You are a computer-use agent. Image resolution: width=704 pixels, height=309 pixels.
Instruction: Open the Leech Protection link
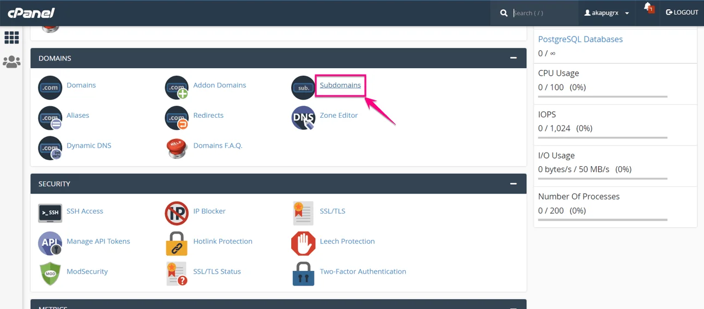tap(347, 241)
